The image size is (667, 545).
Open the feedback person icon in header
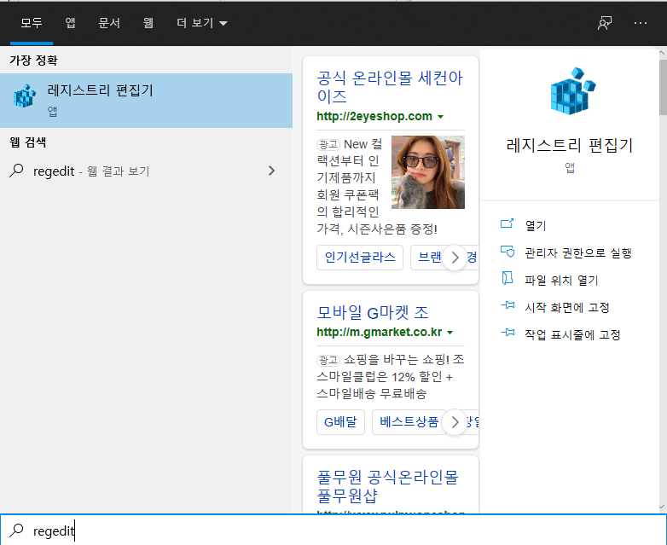(605, 23)
